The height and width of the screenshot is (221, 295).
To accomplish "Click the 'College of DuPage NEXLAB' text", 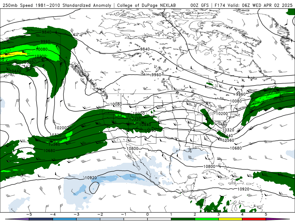I will click(x=146, y=5).
